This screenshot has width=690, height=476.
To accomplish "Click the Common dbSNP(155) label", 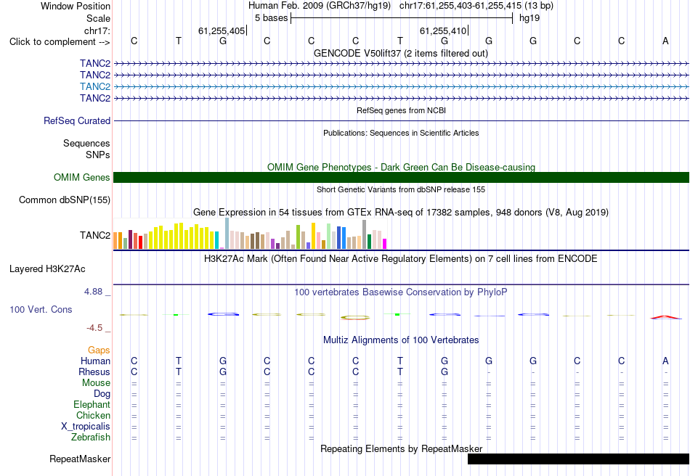I will 64,200.
